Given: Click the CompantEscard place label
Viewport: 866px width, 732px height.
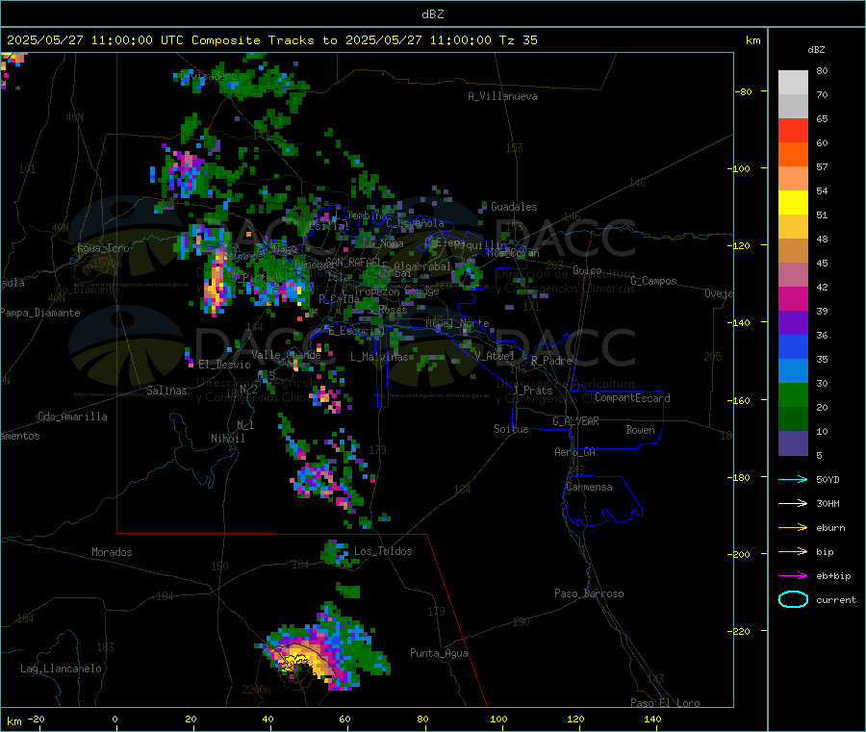Looking at the screenshot, I should pos(632,397).
